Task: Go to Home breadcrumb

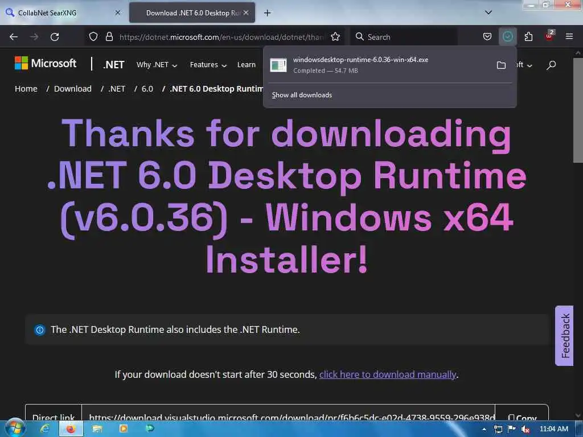Action: (26, 89)
